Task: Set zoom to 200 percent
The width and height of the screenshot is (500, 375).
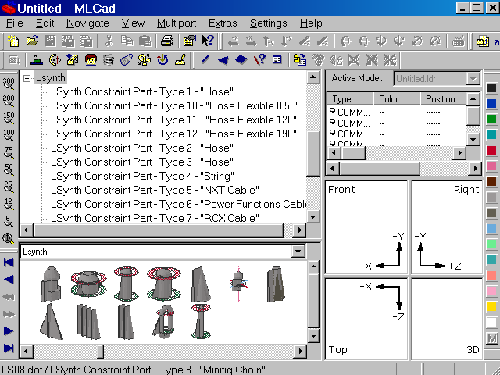Action: [x=9, y=101]
